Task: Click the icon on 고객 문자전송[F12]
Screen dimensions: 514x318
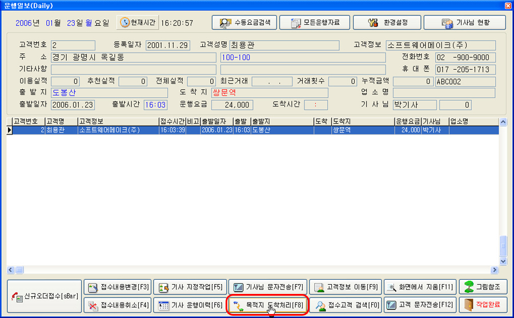Action: tap(391, 305)
